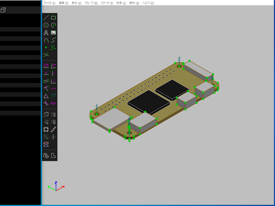This screenshot has width=275, height=206.
Task: Choose the circle drawing tool
Action: pos(46,25)
